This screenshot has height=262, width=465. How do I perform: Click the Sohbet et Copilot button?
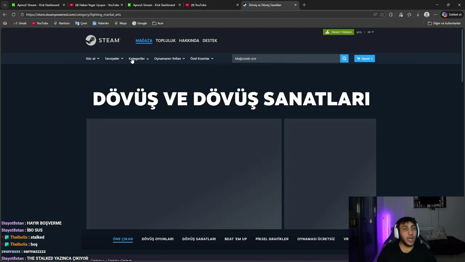pyautogui.click(x=452, y=15)
